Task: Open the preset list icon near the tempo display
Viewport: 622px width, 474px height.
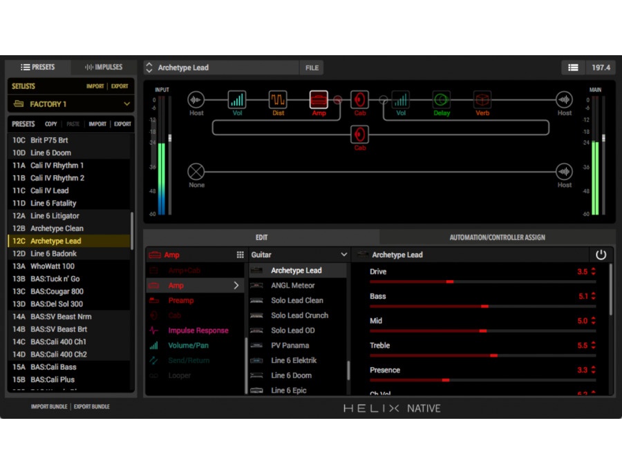Action: 574,67
